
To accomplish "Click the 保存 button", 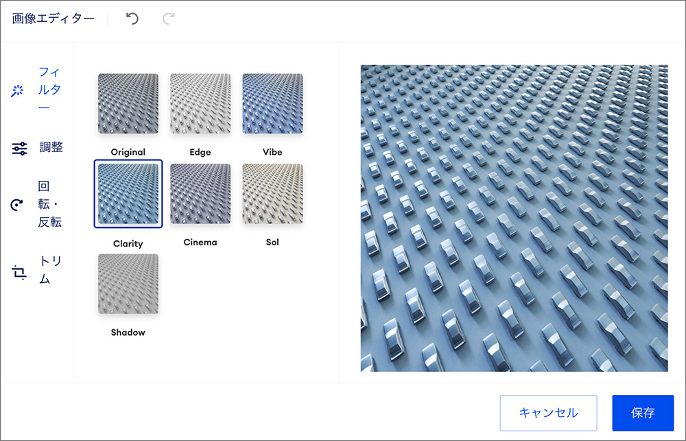I will click(643, 413).
